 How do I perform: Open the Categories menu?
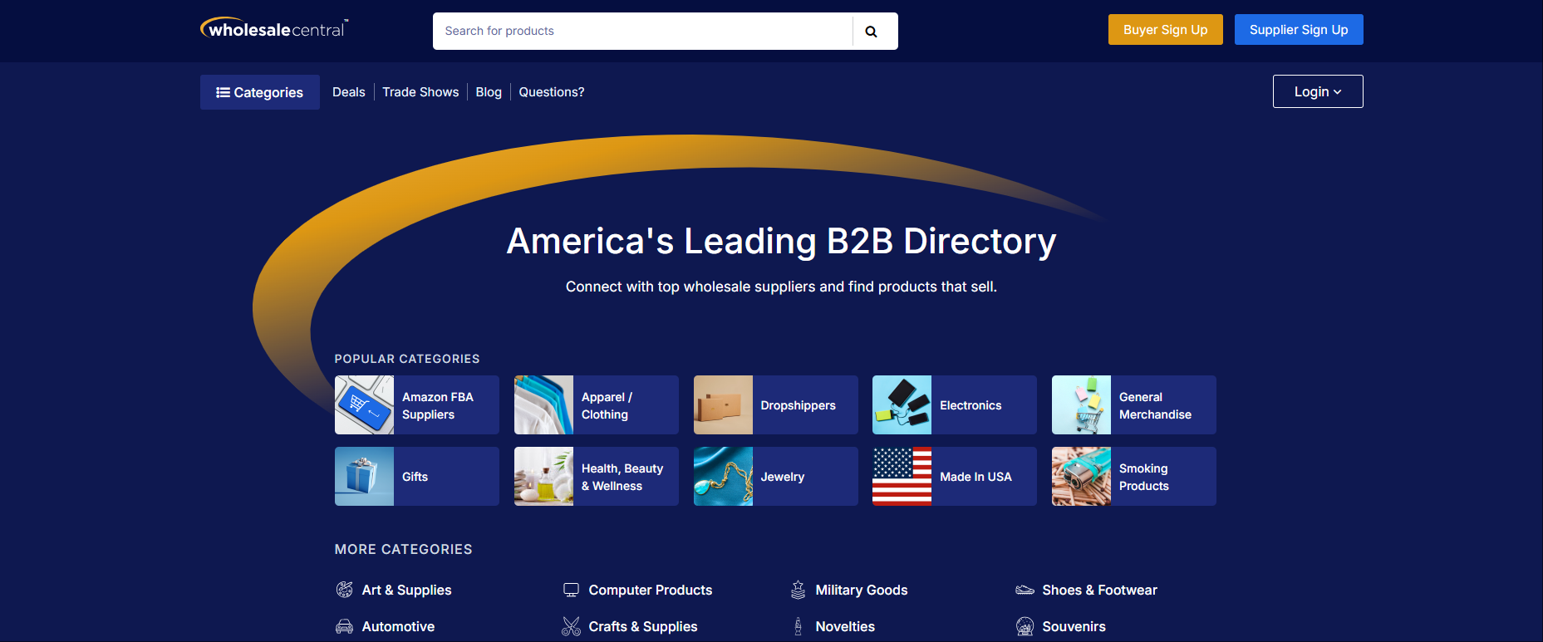click(x=259, y=92)
